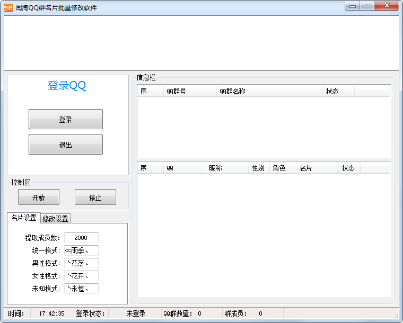Click the 提取成员数 input field
The width and height of the screenshot is (403, 323).
pyautogui.click(x=81, y=238)
